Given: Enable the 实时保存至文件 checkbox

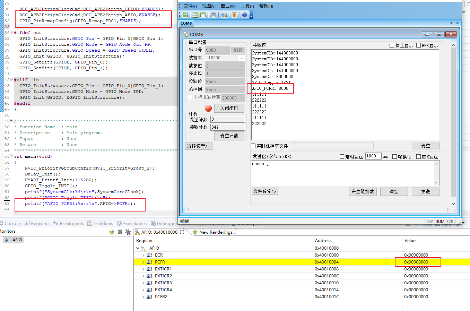Looking at the screenshot, I should coord(253,146).
